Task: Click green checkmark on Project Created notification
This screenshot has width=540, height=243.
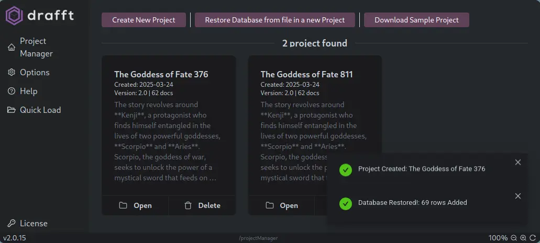Action: (345, 170)
